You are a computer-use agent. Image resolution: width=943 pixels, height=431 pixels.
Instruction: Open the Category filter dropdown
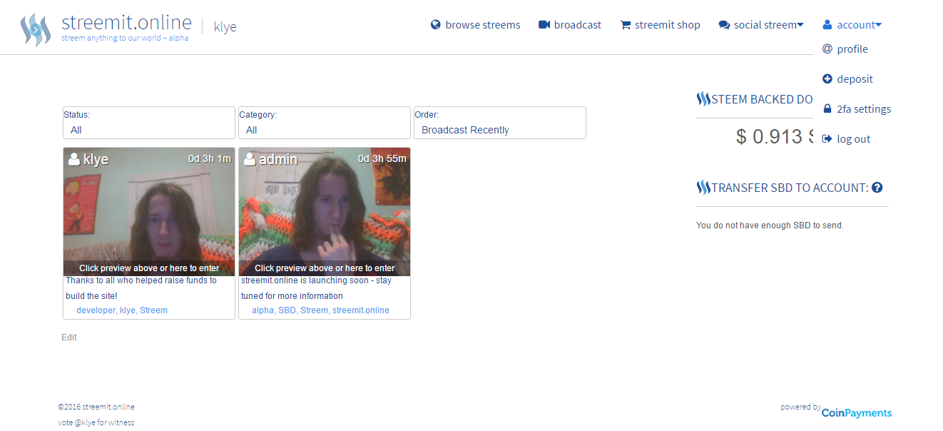[325, 123]
